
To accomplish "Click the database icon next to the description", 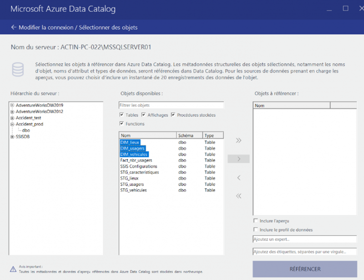I will 18,69.
